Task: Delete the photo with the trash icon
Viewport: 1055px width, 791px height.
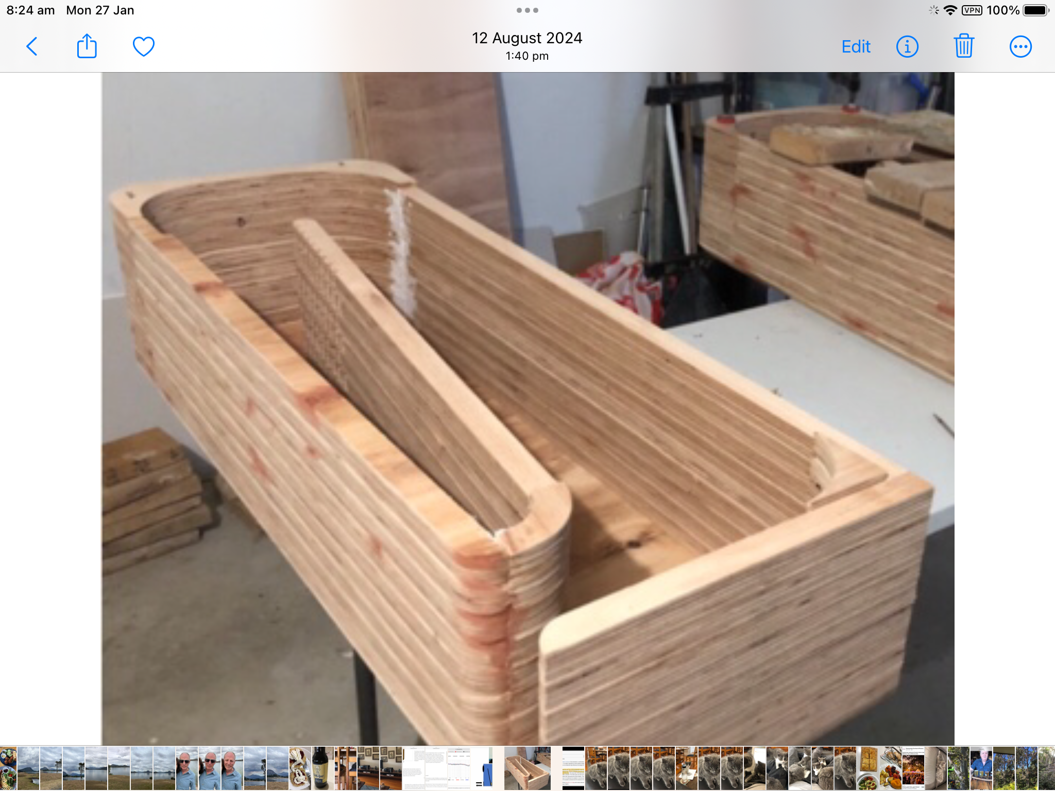Action: (x=963, y=46)
